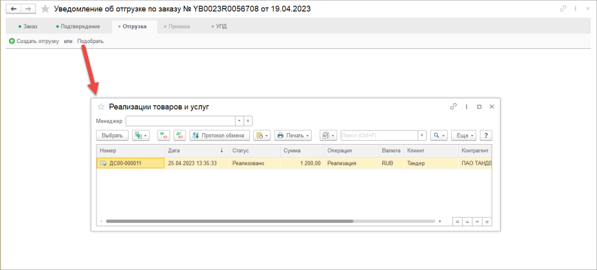Click status cell Реализовано
Viewport: 597px width, 270px height.
(x=254, y=163)
